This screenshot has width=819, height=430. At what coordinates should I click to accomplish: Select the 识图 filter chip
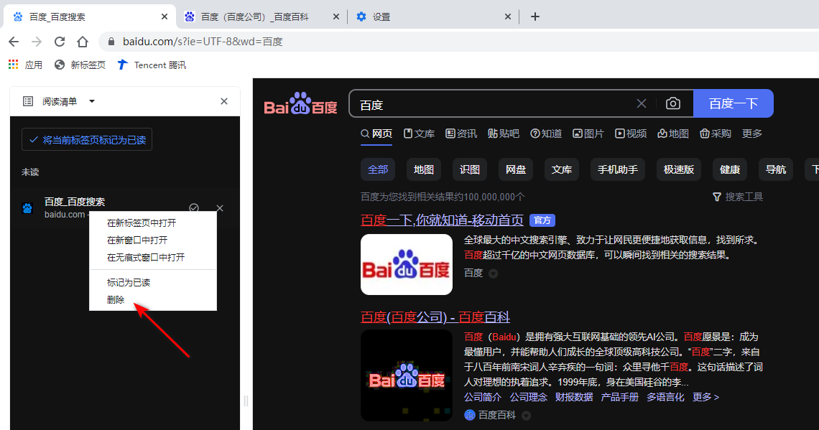[470, 169]
